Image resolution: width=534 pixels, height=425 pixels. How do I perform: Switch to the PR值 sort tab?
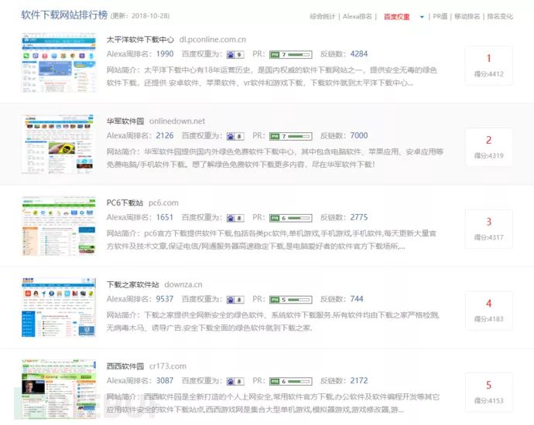[x=440, y=16]
